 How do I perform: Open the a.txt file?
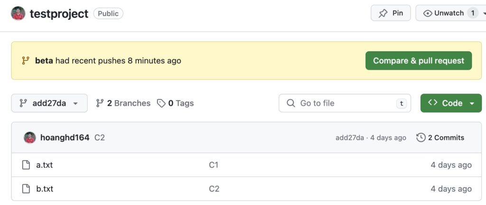coord(44,165)
